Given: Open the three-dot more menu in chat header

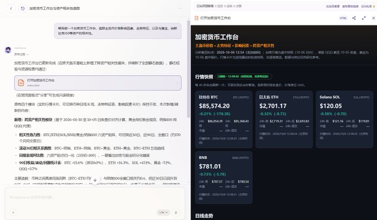Looking at the screenshot, I should click(180, 8).
